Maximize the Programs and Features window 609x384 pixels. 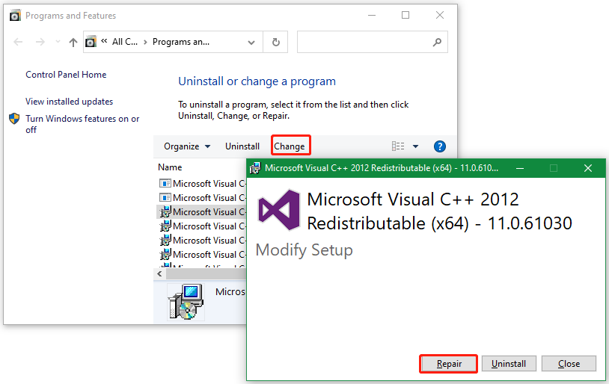tap(406, 15)
